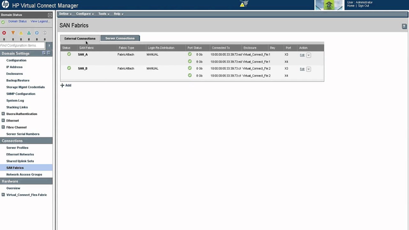Open the Define menu
Screen dimensions: 409x230
click(x=65, y=14)
